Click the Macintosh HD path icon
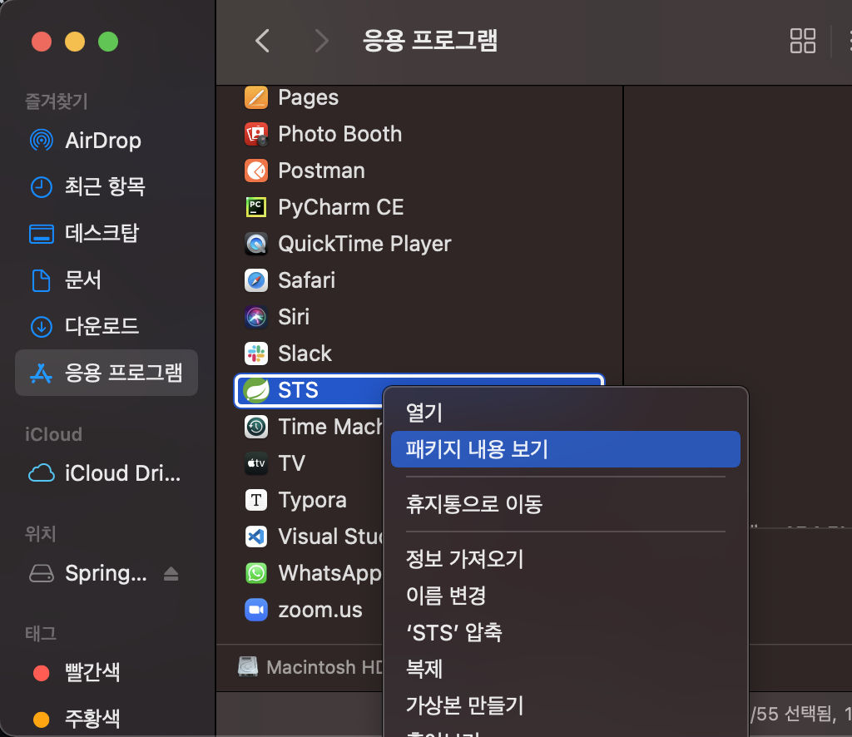The width and height of the screenshot is (852, 737). coord(248,667)
